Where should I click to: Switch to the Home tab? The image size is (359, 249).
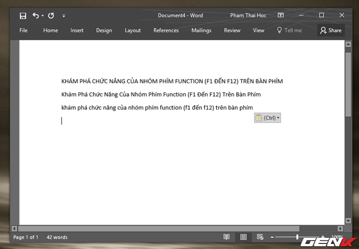(x=50, y=30)
